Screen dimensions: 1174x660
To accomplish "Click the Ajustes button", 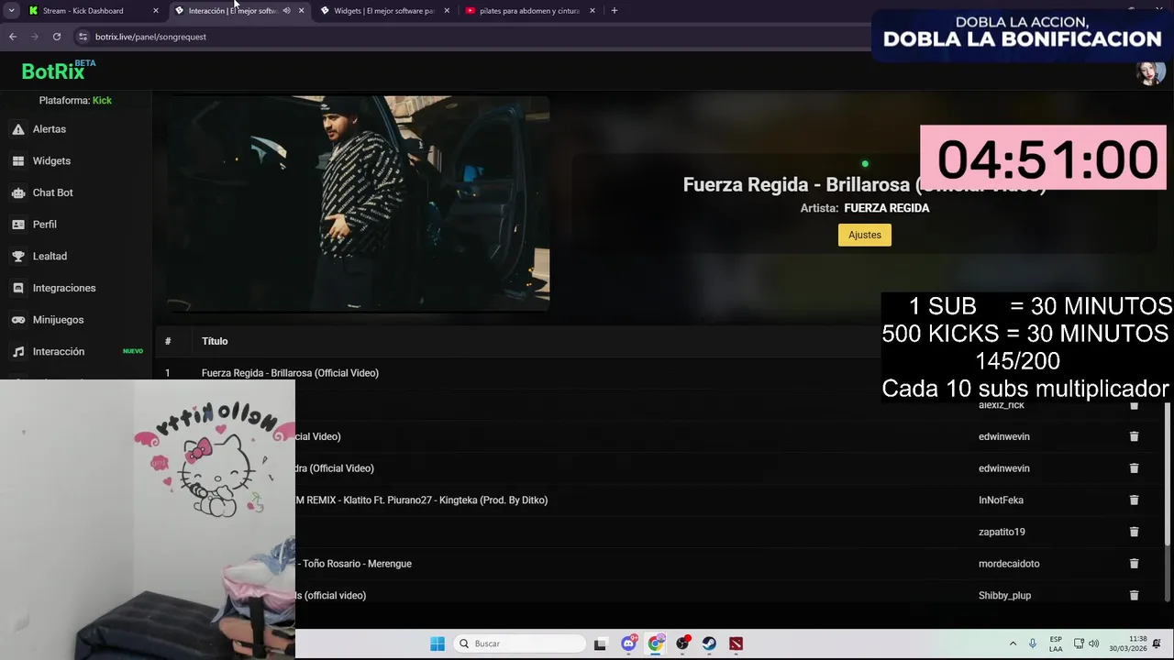I will coord(865,236).
